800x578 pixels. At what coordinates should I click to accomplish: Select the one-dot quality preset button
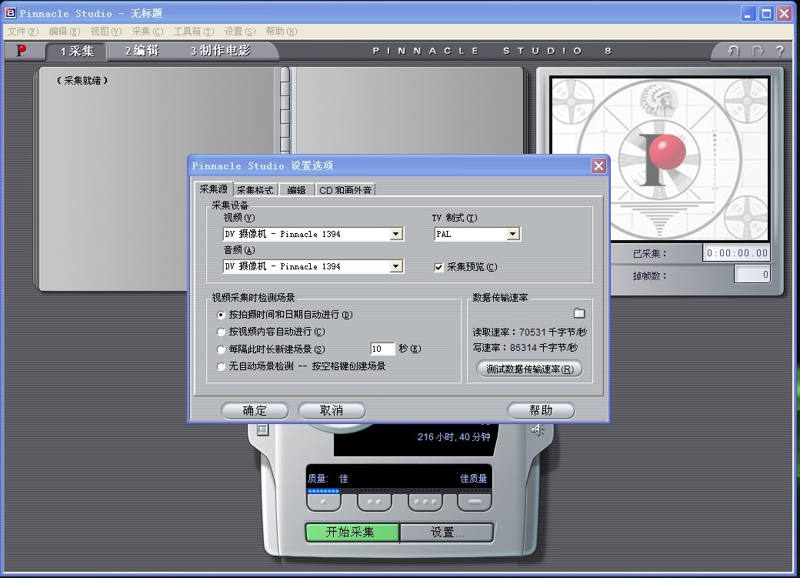pyautogui.click(x=323, y=502)
